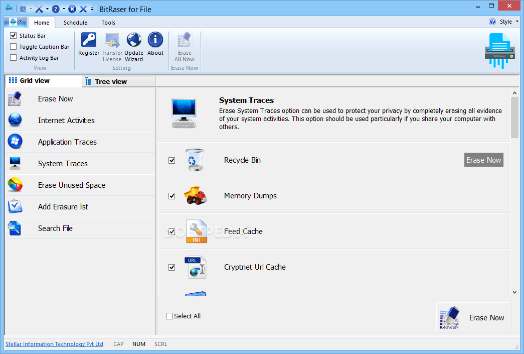Screen dimensions: 524x354
Task: Open Update Wizard globe icon
Action: pyautogui.click(x=134, y=40)
